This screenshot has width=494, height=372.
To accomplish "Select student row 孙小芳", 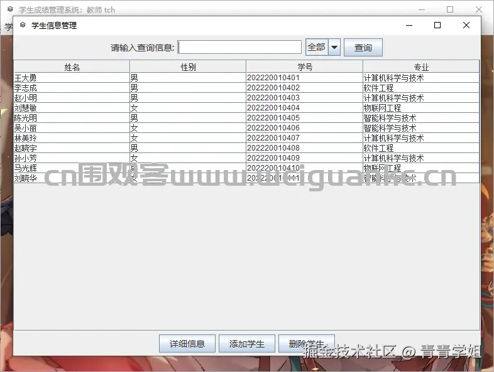I will 246,158.
